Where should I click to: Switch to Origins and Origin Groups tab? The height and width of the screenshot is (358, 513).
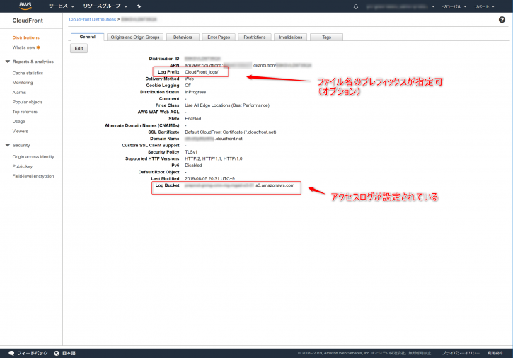(134, 37)
